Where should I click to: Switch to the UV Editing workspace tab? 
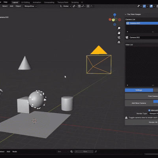[x=25, y=2]
